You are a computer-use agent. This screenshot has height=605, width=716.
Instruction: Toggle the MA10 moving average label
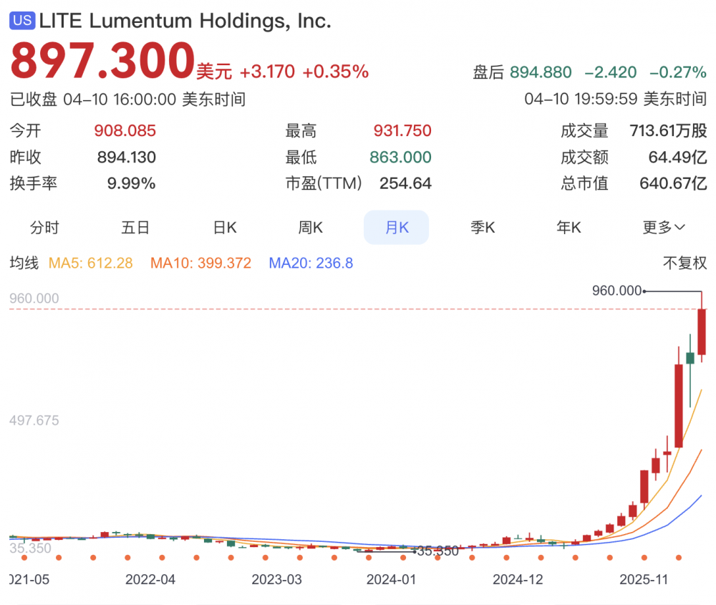point(200,263)
